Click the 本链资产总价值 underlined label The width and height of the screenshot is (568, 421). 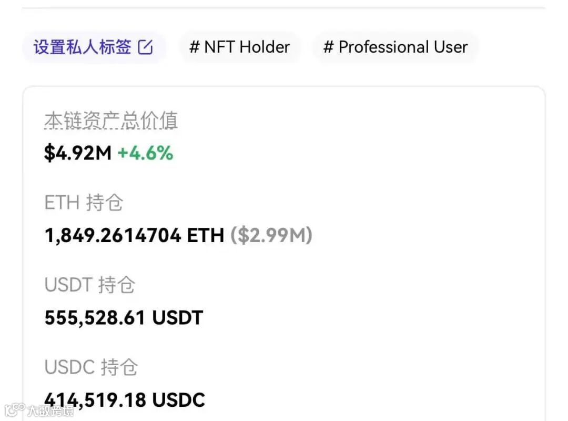(x=111, y=121)
